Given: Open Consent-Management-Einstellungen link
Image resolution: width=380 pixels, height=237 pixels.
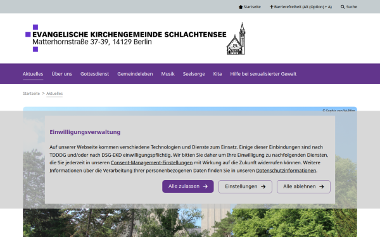Looking at the screenshot, I should [152, 163].
